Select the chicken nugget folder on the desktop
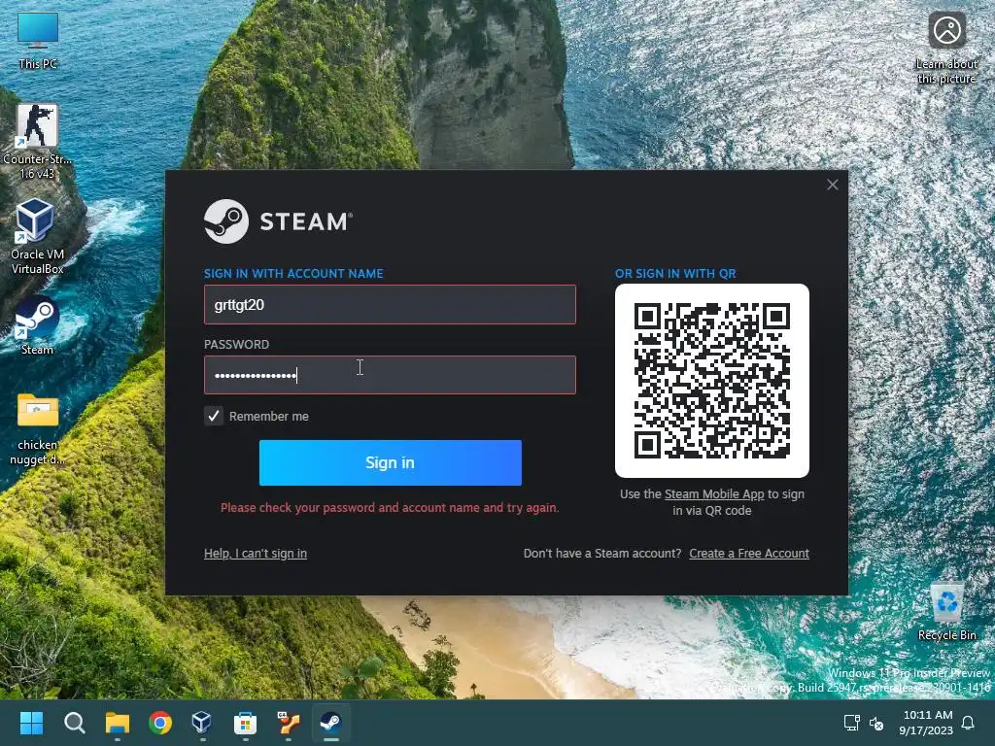This screenshot has height=746, width=995. (x=38, y=428)
